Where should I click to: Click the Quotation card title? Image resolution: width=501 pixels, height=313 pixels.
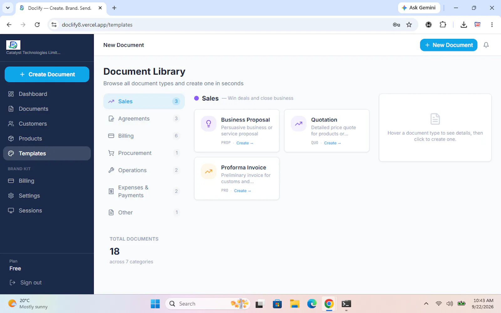point(324,120)
